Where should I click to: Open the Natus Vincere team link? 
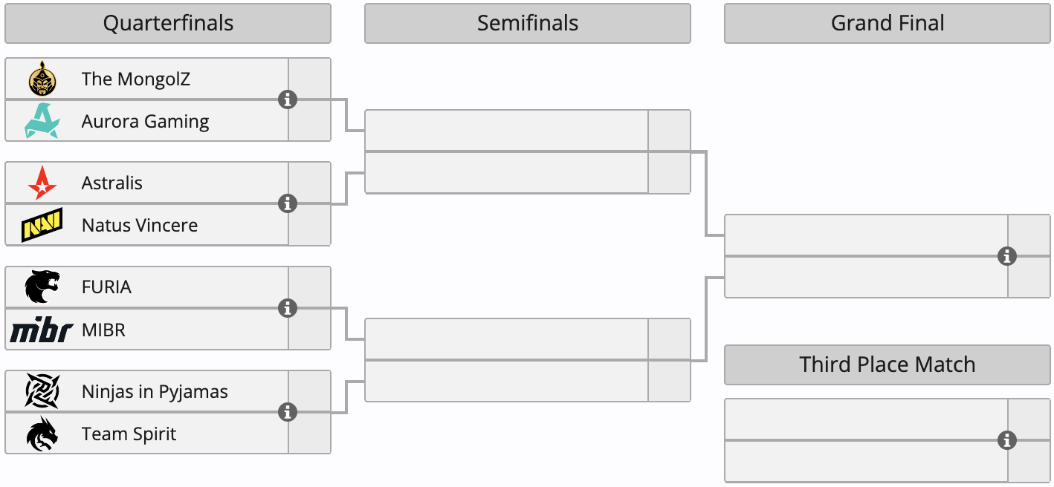tap(140, 225)
